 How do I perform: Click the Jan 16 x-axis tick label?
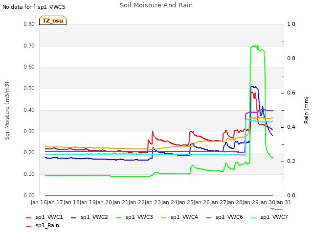[39, 202]
